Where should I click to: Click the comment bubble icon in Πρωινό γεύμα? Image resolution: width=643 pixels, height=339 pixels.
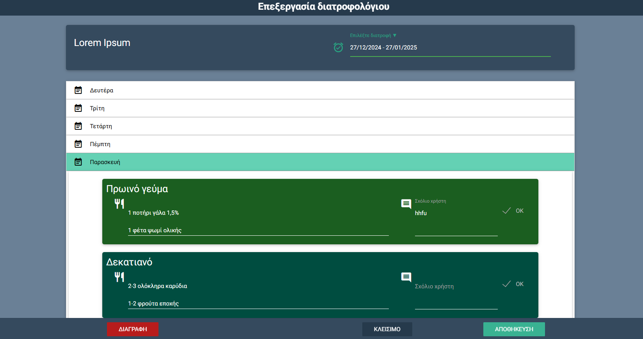(x=406, y=204)
